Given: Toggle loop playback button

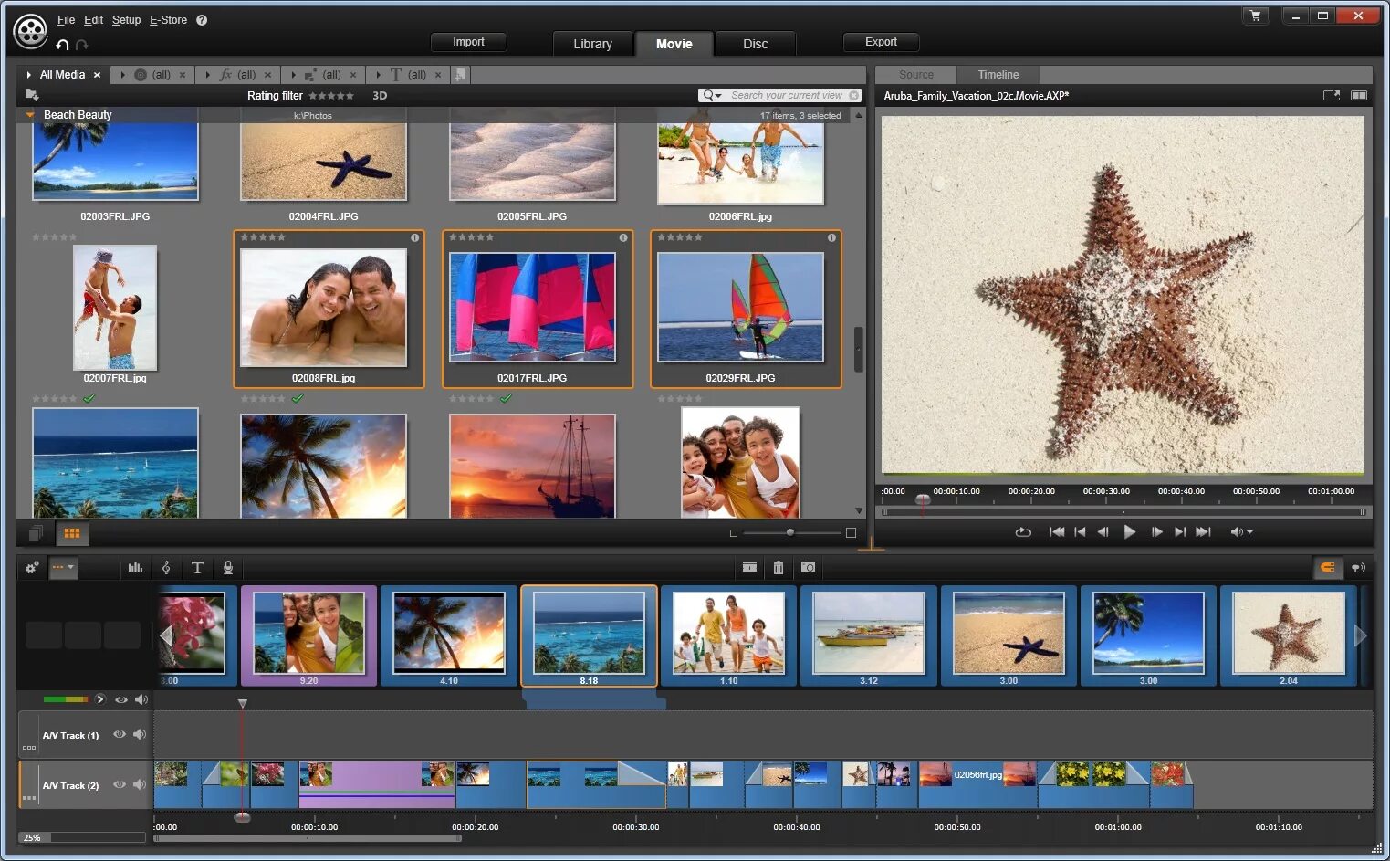Looking at the screenshot, I should (1023, 532).
